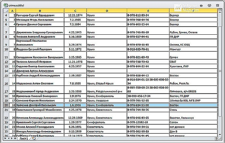Click the vertical scrollbar down arrow

(x=220, y=135)
